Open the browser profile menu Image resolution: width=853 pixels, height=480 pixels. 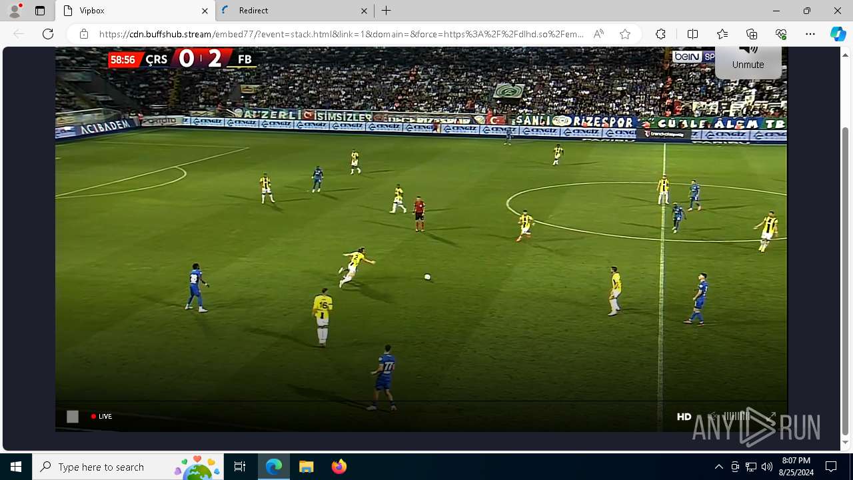[x=15, y=11]
